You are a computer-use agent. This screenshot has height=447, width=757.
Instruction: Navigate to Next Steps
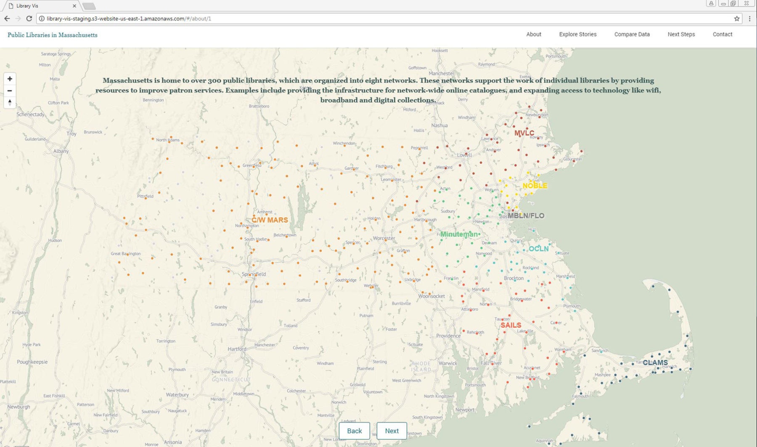point(681,34)
